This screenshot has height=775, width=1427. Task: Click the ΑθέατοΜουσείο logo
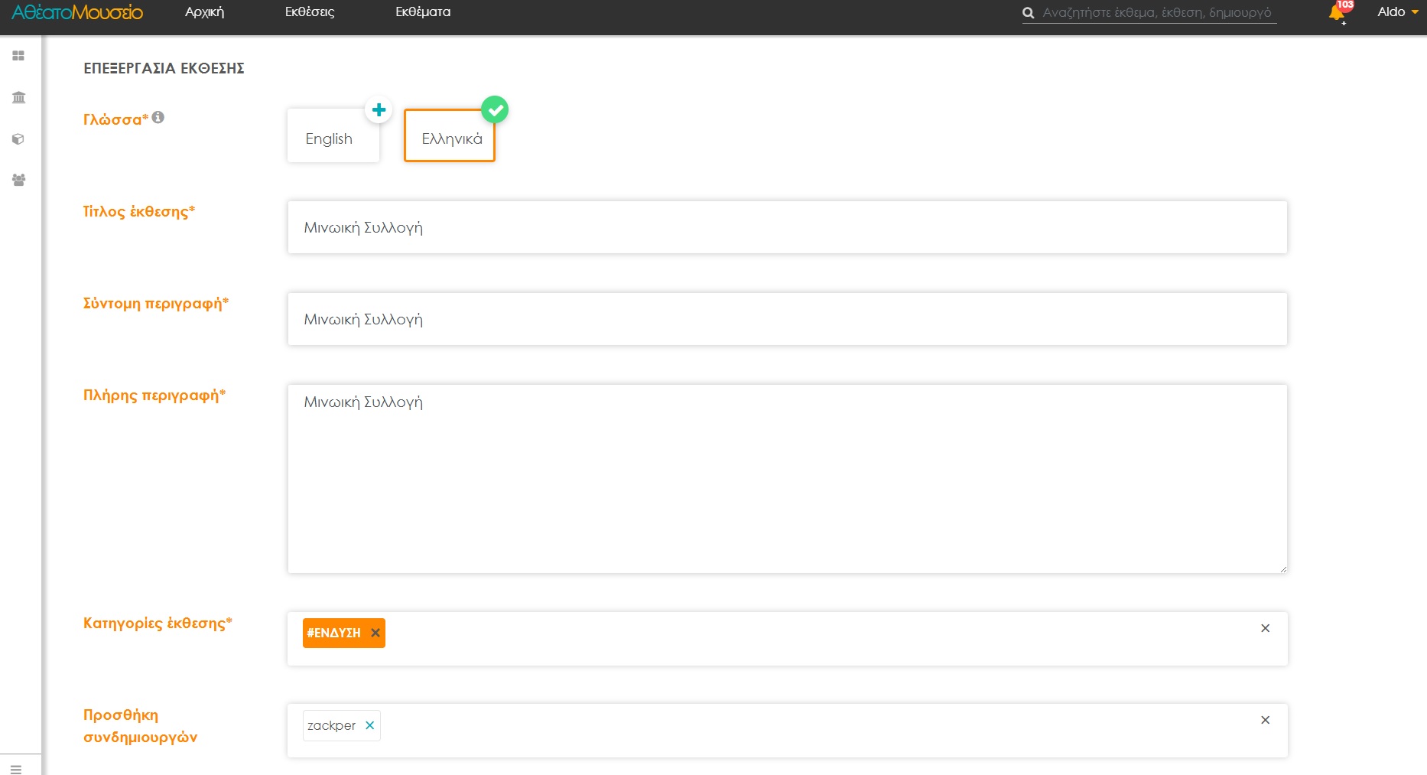[x=77, y=12]
